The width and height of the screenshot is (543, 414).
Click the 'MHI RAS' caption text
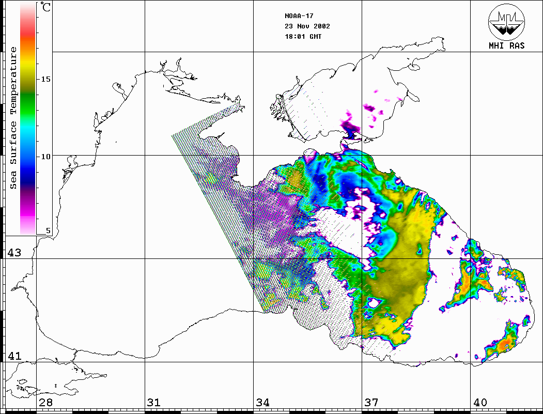[507, 45]
